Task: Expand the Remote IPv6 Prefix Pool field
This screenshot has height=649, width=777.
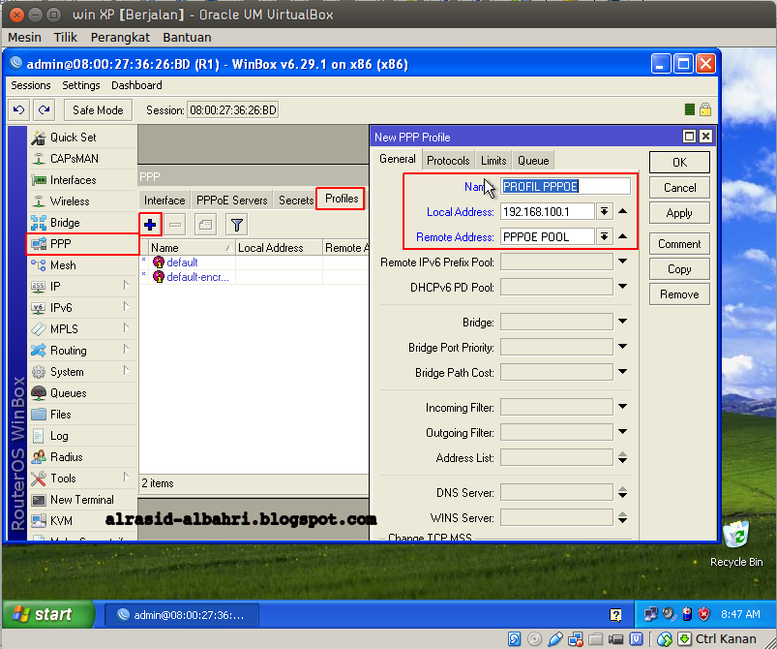Action: tap(623, 262)
